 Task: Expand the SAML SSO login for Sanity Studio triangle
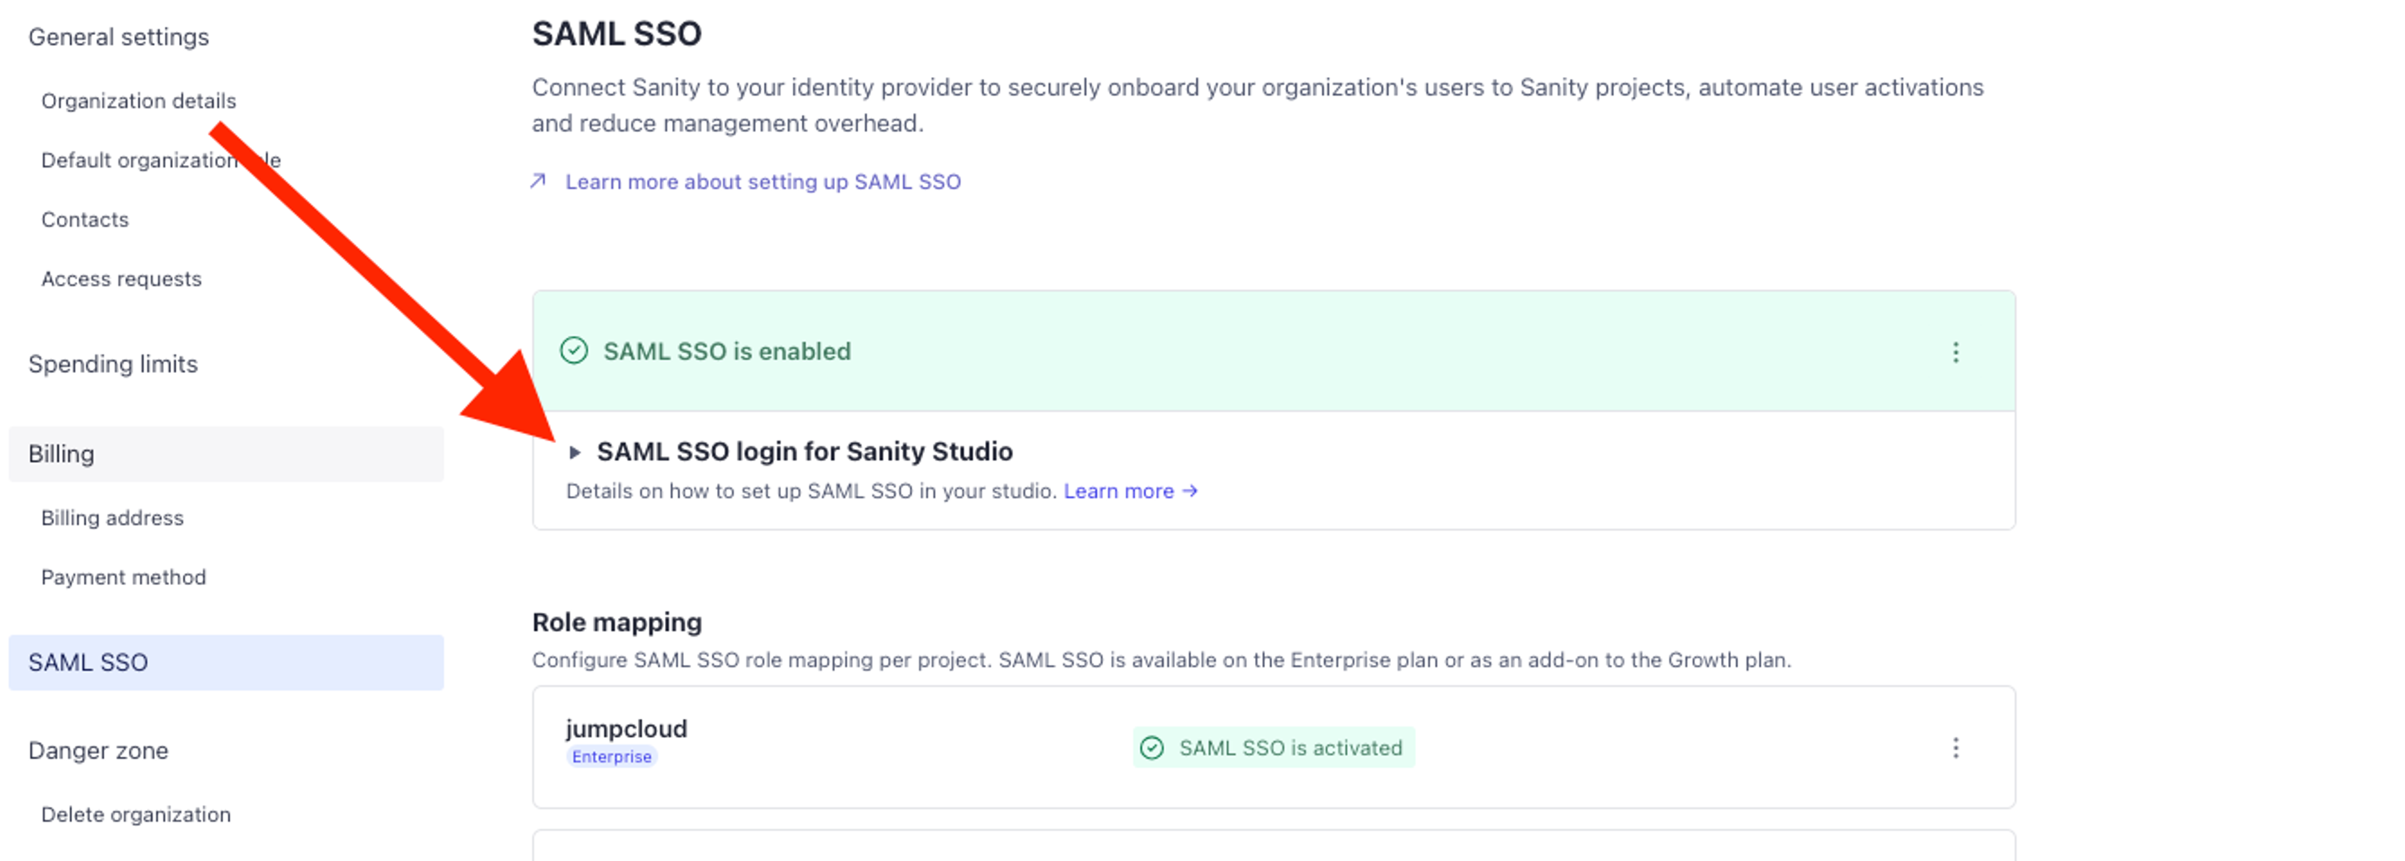click(x=574, y=452)
